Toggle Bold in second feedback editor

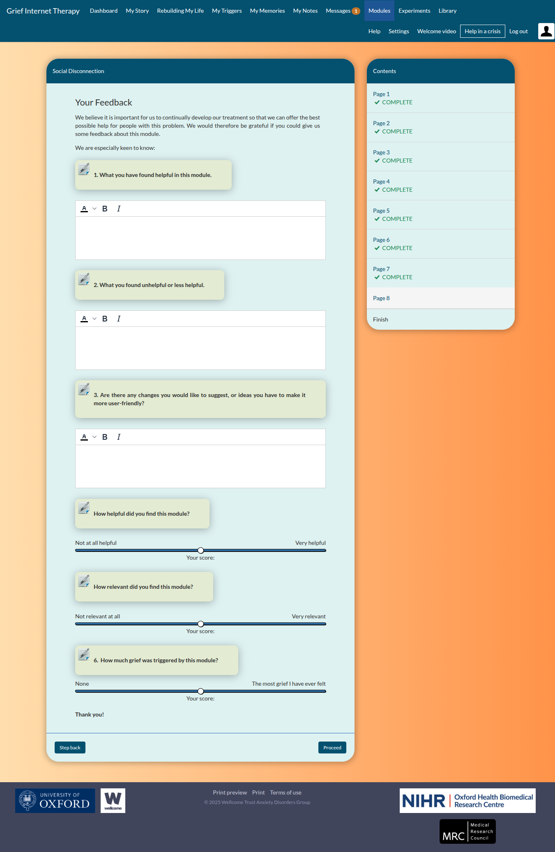[105, 319]
